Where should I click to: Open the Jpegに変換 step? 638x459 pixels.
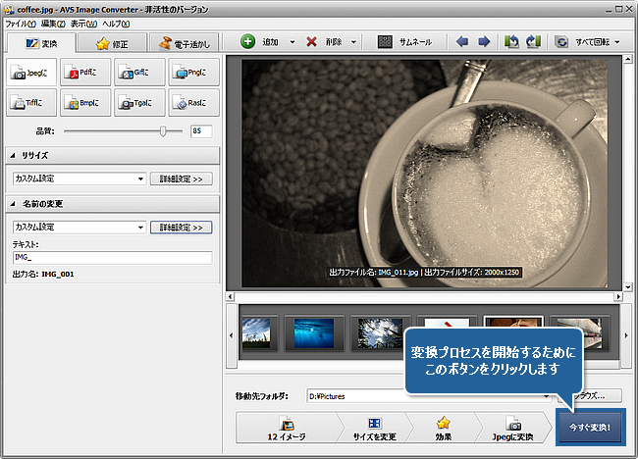(512, 428)
